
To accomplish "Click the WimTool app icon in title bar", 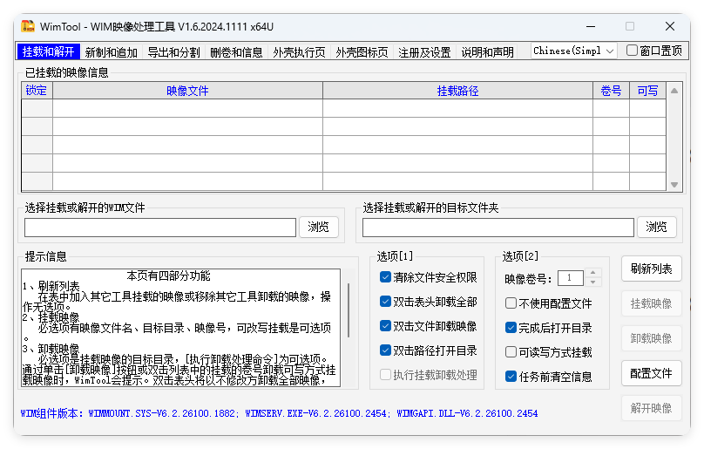I will pyautogui.click(x=28, y=26).
